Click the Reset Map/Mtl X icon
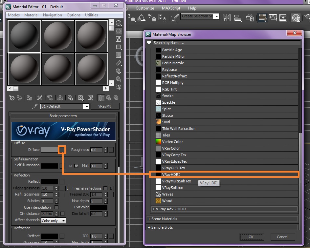 click(40, 98)
